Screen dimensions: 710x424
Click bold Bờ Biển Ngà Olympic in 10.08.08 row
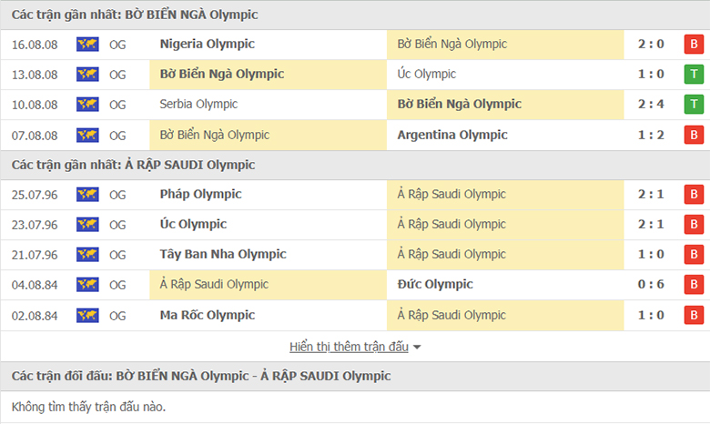click(x=459, y=104)
